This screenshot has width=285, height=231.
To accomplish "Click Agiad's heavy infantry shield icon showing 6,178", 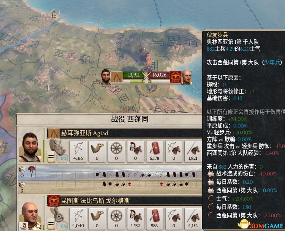I will [x=155, y=151].
